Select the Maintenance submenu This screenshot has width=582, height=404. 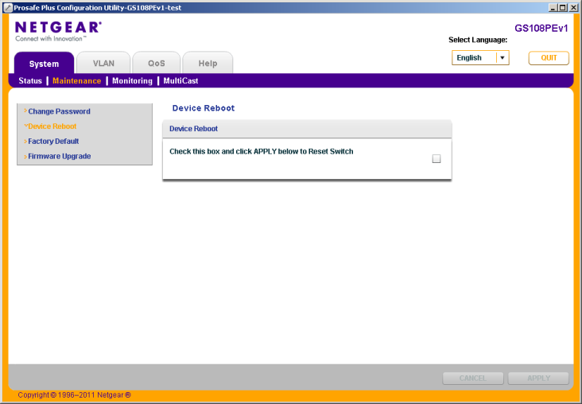point(77,81)
